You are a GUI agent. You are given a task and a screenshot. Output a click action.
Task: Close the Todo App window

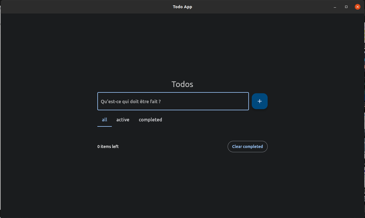tap(358, 7)
